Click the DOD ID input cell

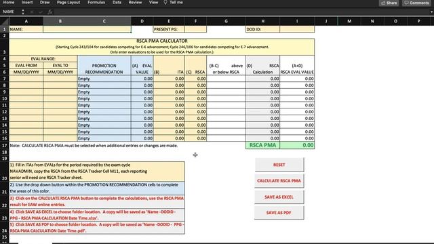[x=297, y=29]
